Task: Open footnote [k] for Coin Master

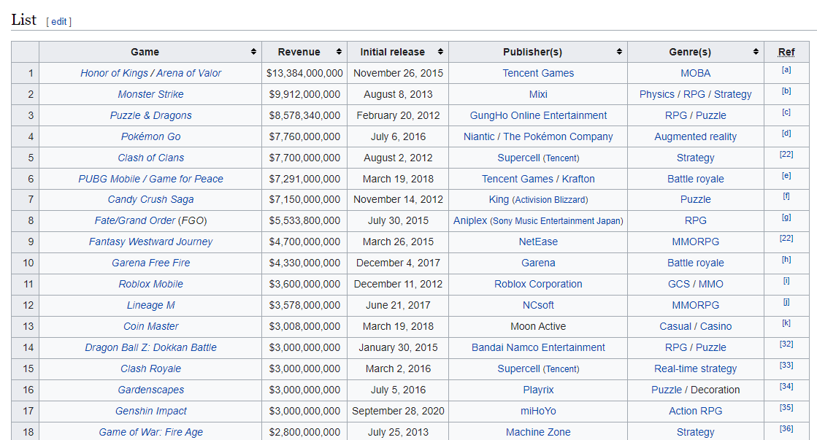Action: click(786, 323)
